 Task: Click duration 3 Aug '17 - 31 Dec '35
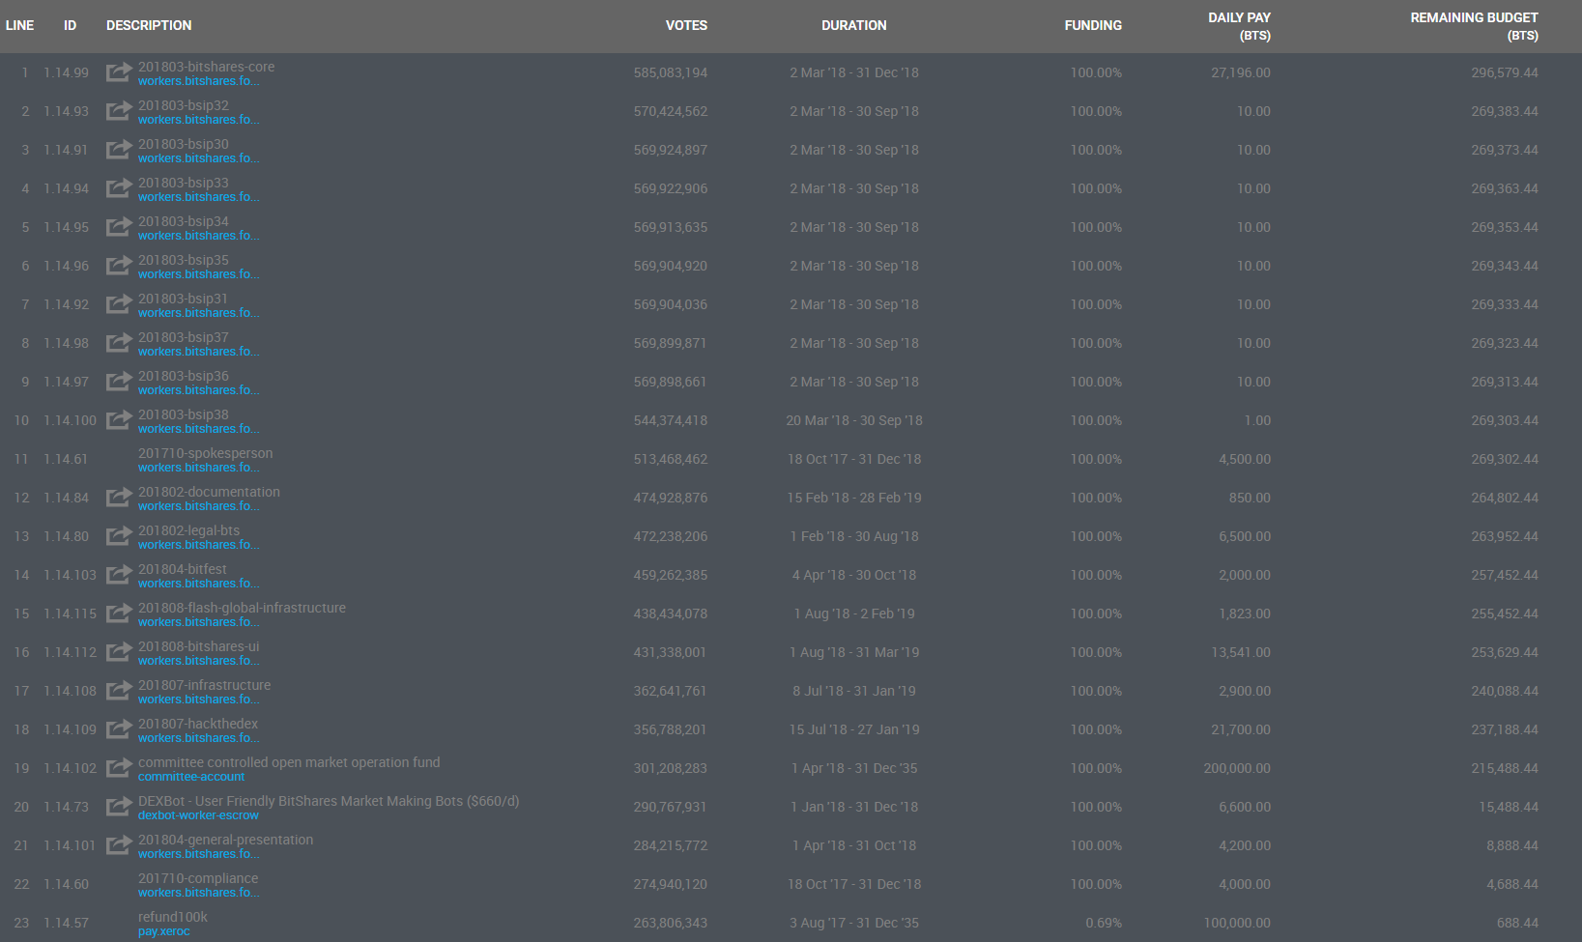pyautogui.click(x=854, y=923)
